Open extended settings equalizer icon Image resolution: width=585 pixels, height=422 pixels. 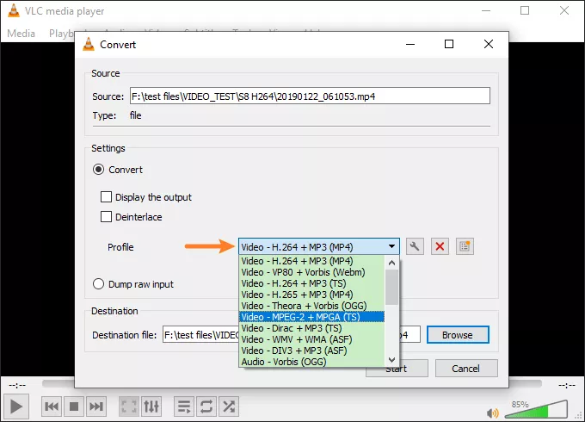coord(151,406)
